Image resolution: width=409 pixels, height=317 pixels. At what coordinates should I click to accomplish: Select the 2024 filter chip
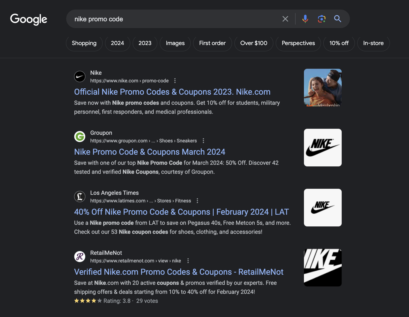(x=117, y=43)
